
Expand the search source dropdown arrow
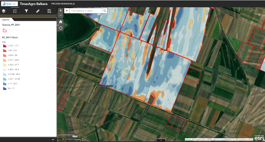click(67, 11)
